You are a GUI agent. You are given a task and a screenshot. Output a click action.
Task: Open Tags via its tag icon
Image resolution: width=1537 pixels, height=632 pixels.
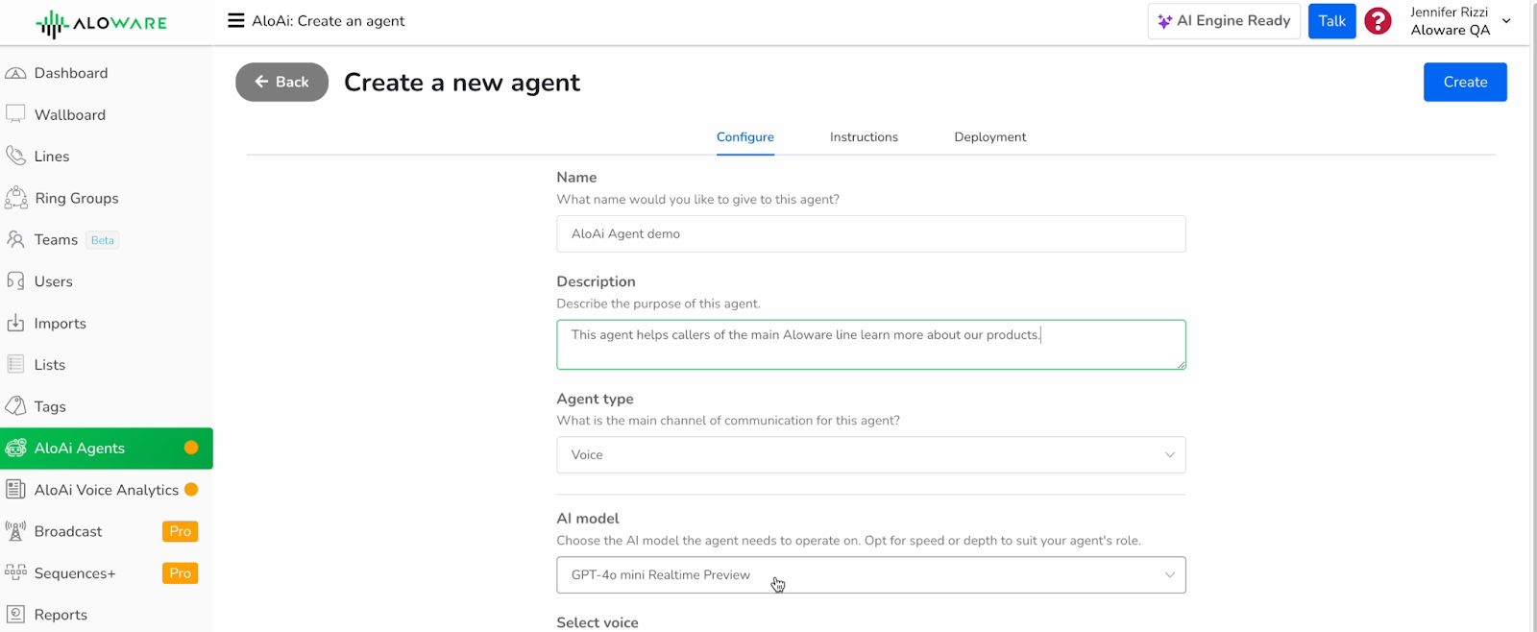point(15,406)
